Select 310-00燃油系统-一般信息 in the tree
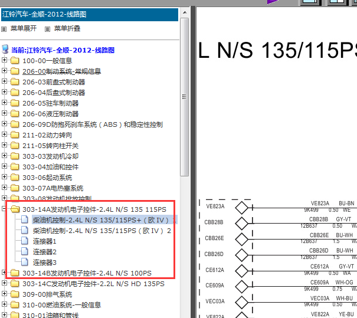The width and height of the screenshot is (357, 318). tap(62, 305)
